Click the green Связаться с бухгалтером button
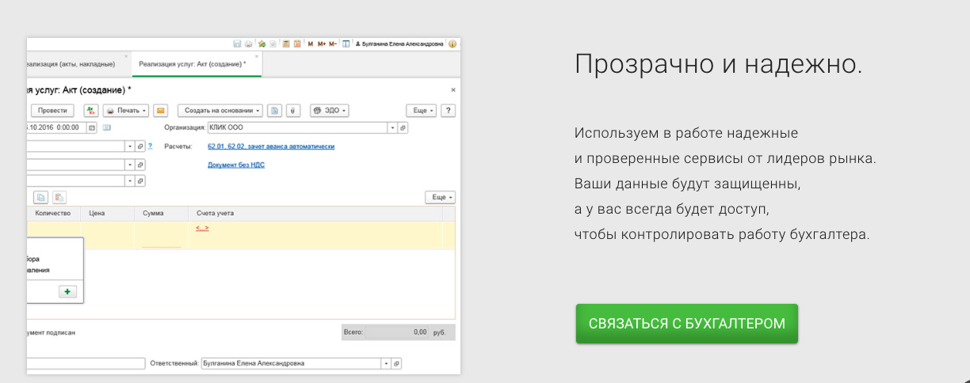 686,324
